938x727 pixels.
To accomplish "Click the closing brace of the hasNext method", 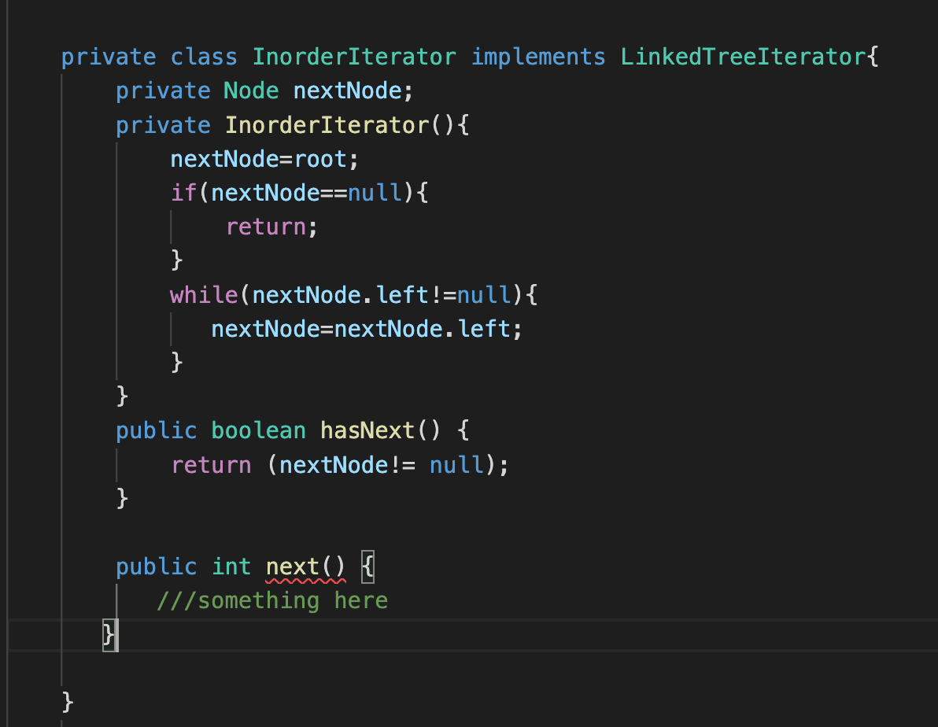I will pos(122,498).
